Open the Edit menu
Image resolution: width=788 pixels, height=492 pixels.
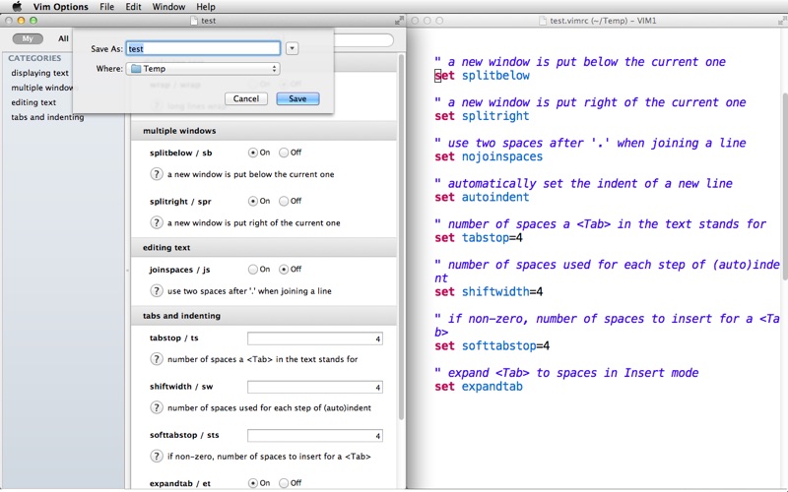tap(133, 7)
